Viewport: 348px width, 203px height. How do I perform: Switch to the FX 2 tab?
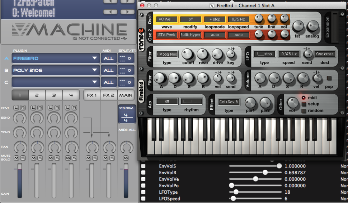(109, 95)
